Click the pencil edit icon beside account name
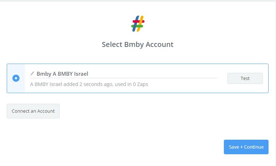This screenshot has height=166, width=276. [x=32, y=73]
